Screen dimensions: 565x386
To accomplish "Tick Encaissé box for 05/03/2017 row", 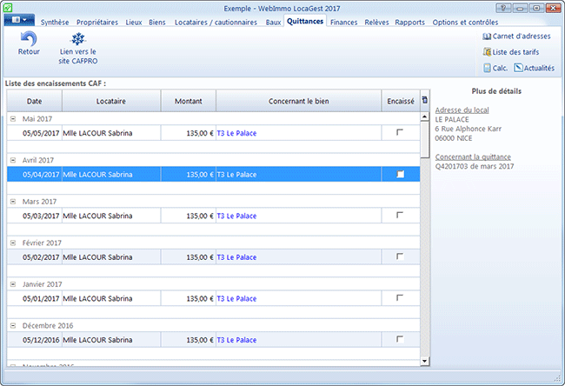I will point(400,215).
